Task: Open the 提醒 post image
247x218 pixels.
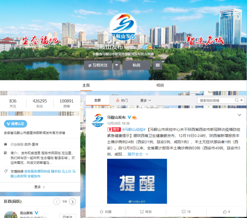Action: [137, 181]
